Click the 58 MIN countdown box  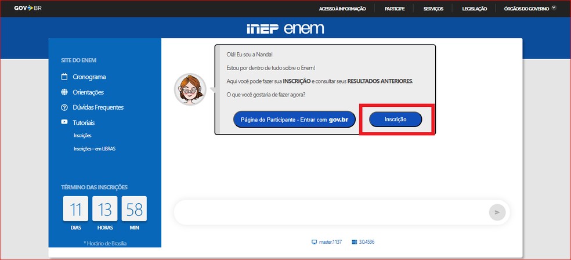pos(135,209)
